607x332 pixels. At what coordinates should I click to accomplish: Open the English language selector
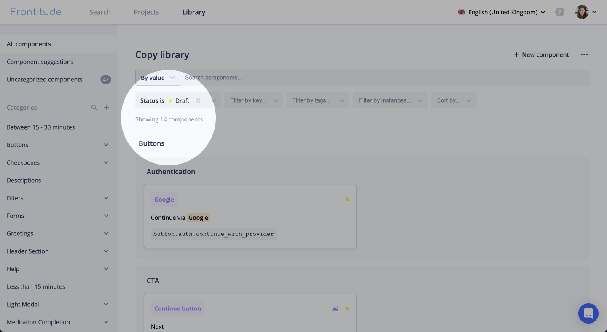502,12
